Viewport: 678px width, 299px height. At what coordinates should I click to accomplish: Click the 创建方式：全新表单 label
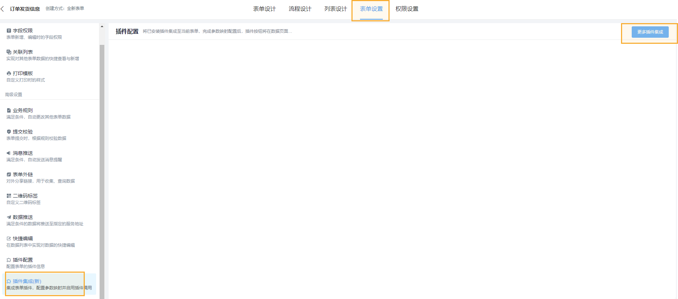click(x=65, y=9)
